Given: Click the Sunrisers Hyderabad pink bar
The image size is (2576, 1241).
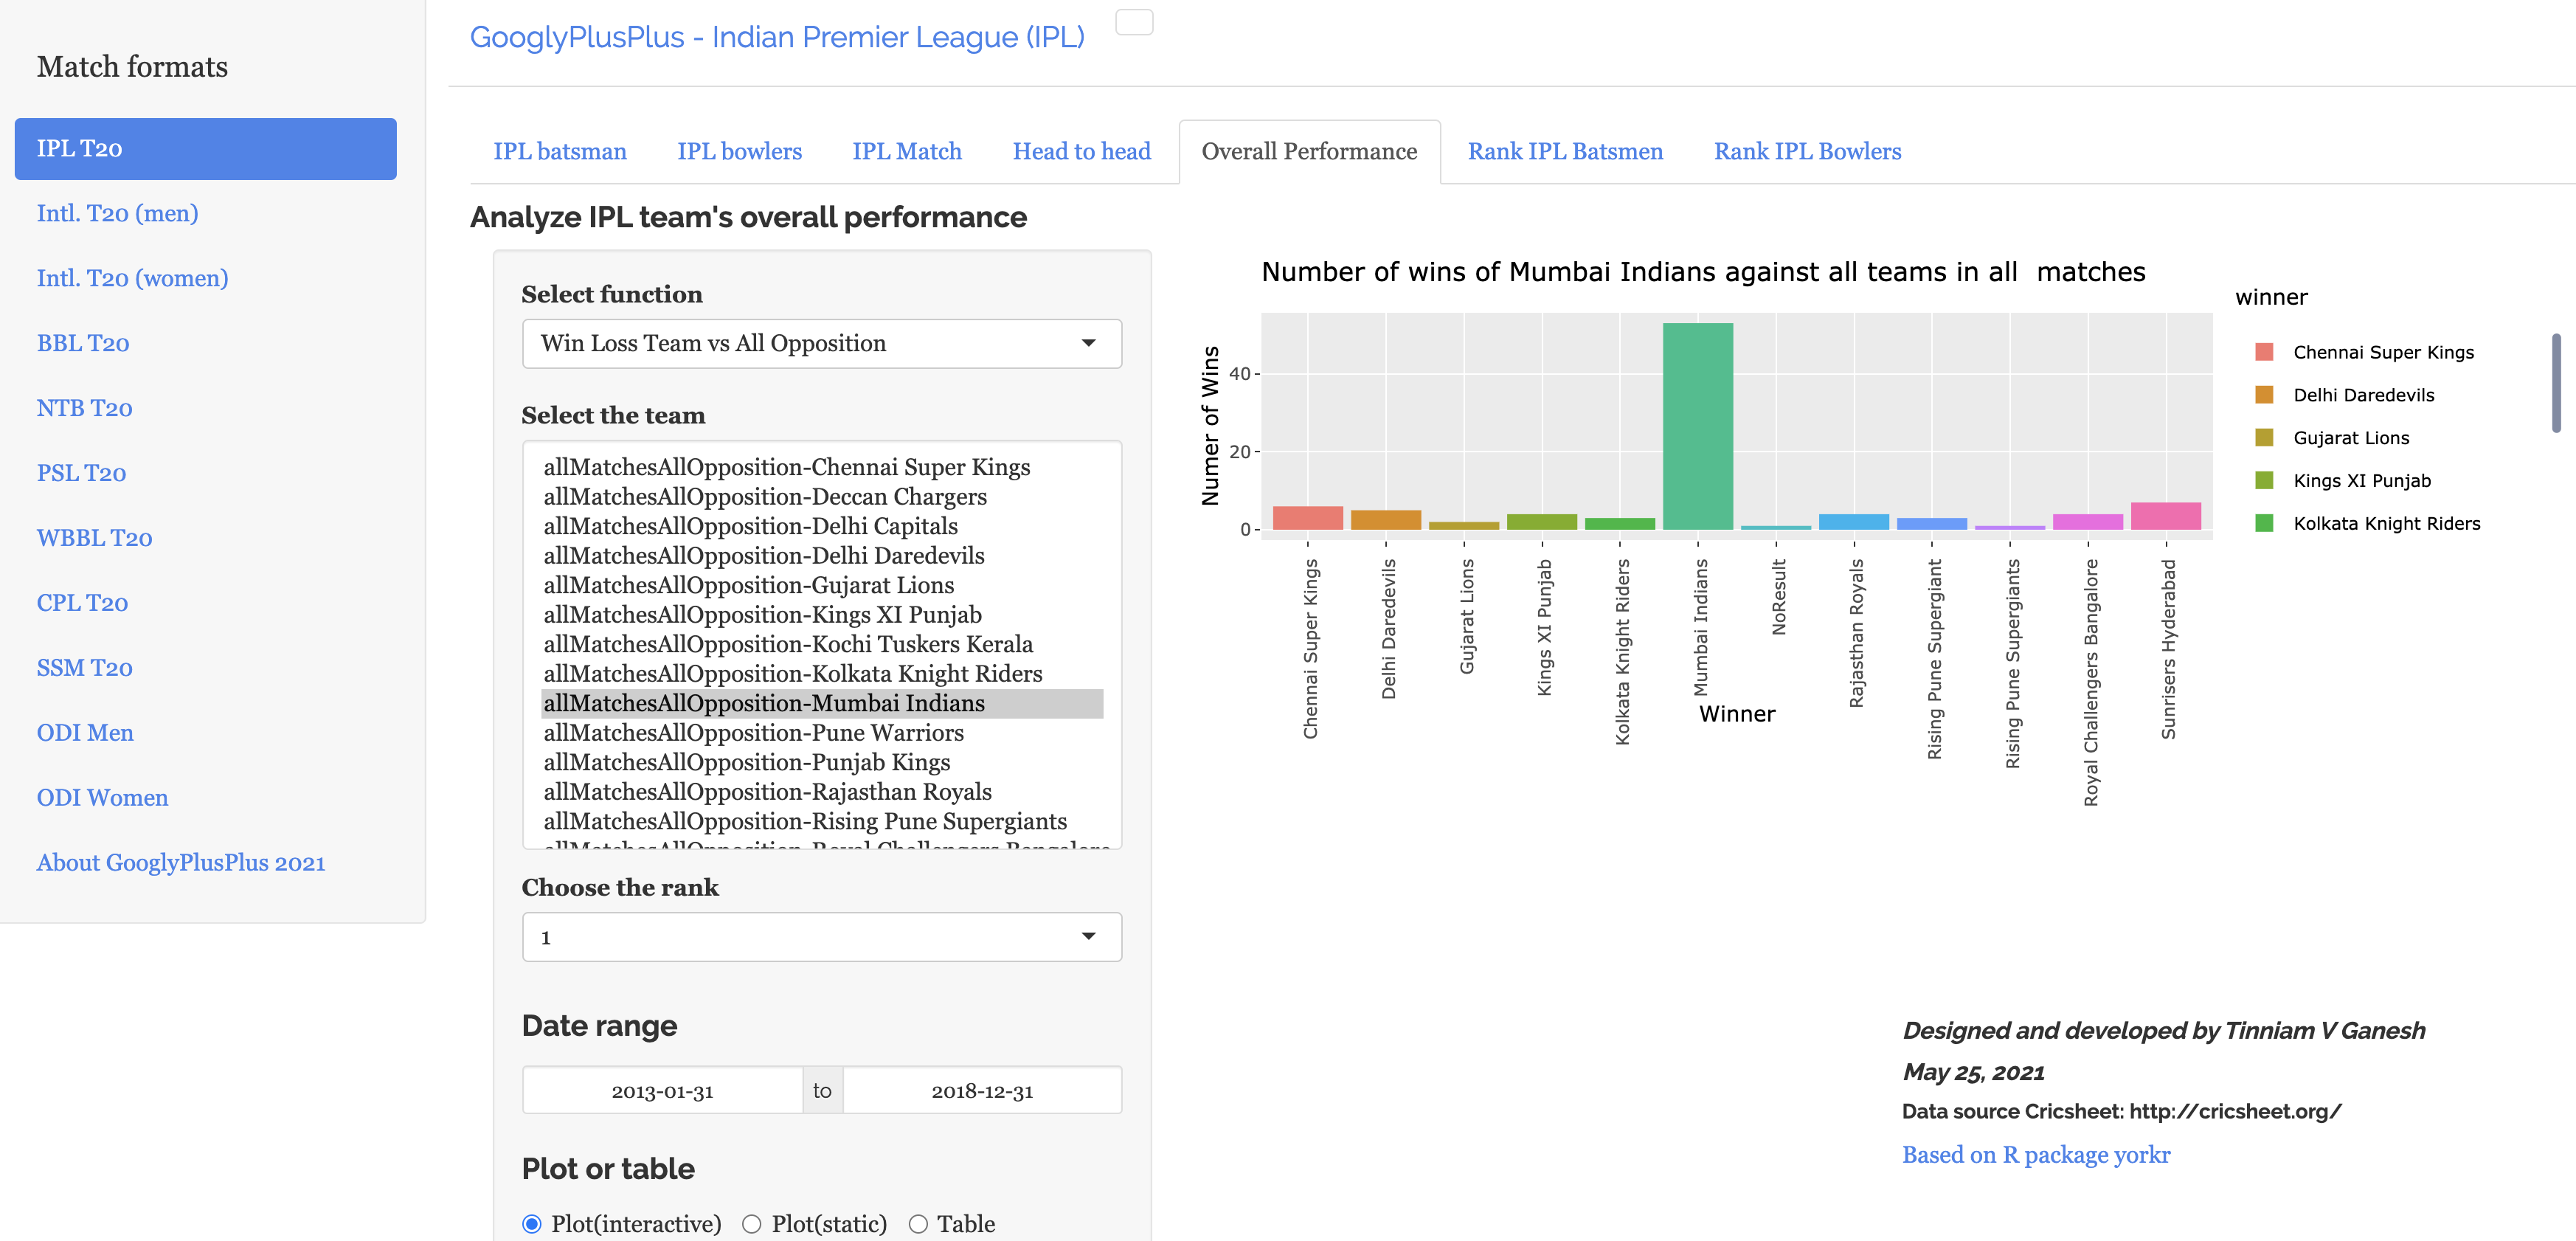Looking at the screenshot, I should click(x=2165, y=516).
